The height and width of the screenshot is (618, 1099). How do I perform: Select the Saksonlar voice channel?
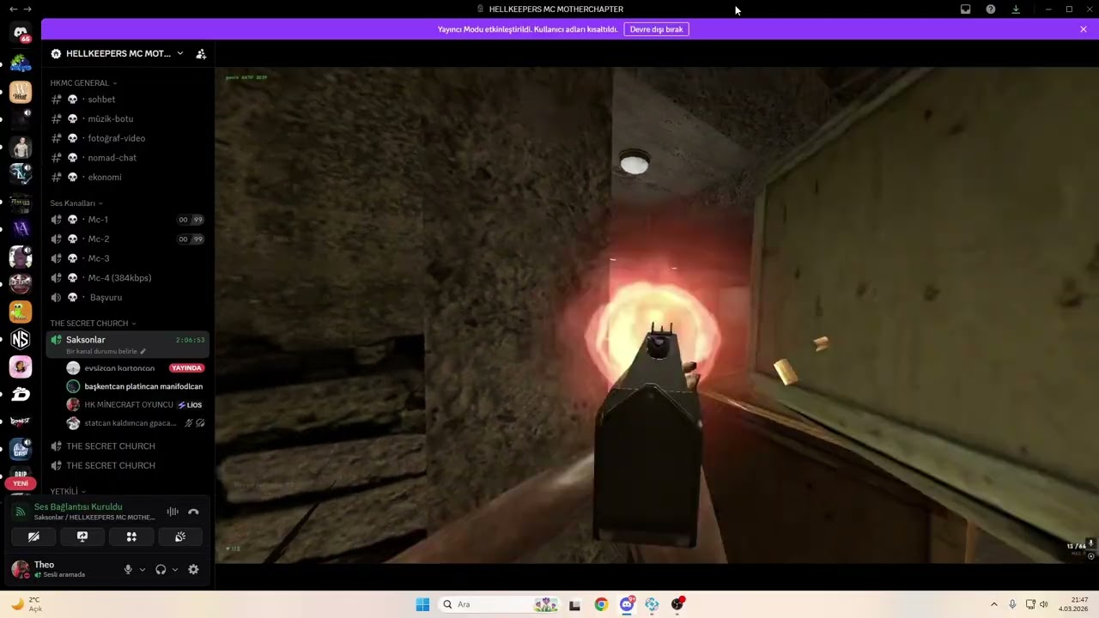[x=127, y=344]
